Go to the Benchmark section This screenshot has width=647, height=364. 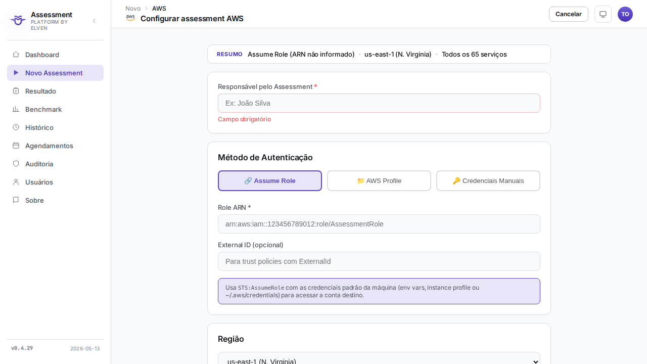coord(55,109)
